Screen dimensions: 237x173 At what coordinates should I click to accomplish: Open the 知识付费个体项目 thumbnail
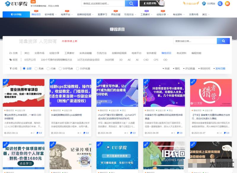(x=24, y=155)
